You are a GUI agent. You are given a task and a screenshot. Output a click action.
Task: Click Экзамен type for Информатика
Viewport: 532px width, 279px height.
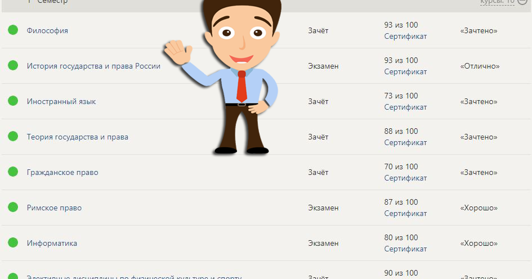323,243
